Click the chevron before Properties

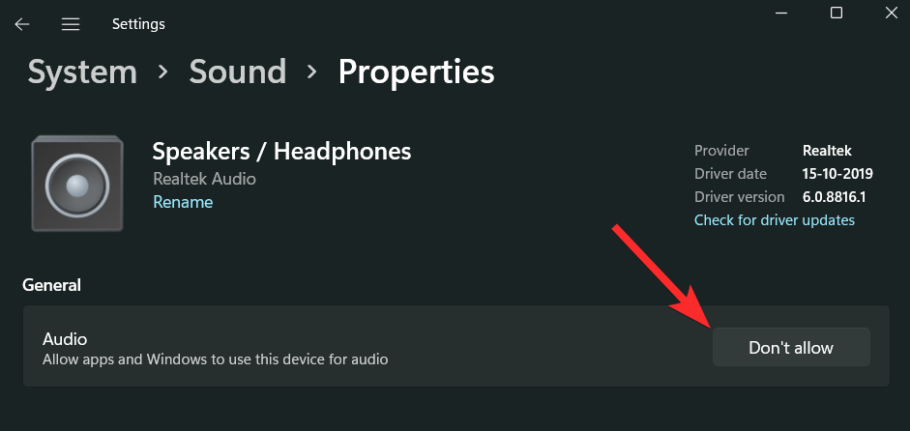[311, 72]
